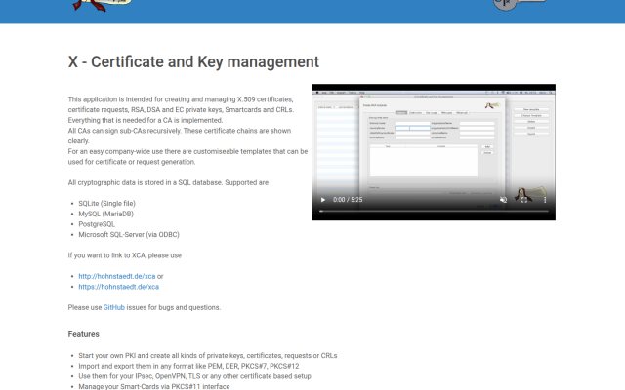625x390 pixels.
Task: Open the http://hohnstaedt.de/xca link
Action: (117, 276)
